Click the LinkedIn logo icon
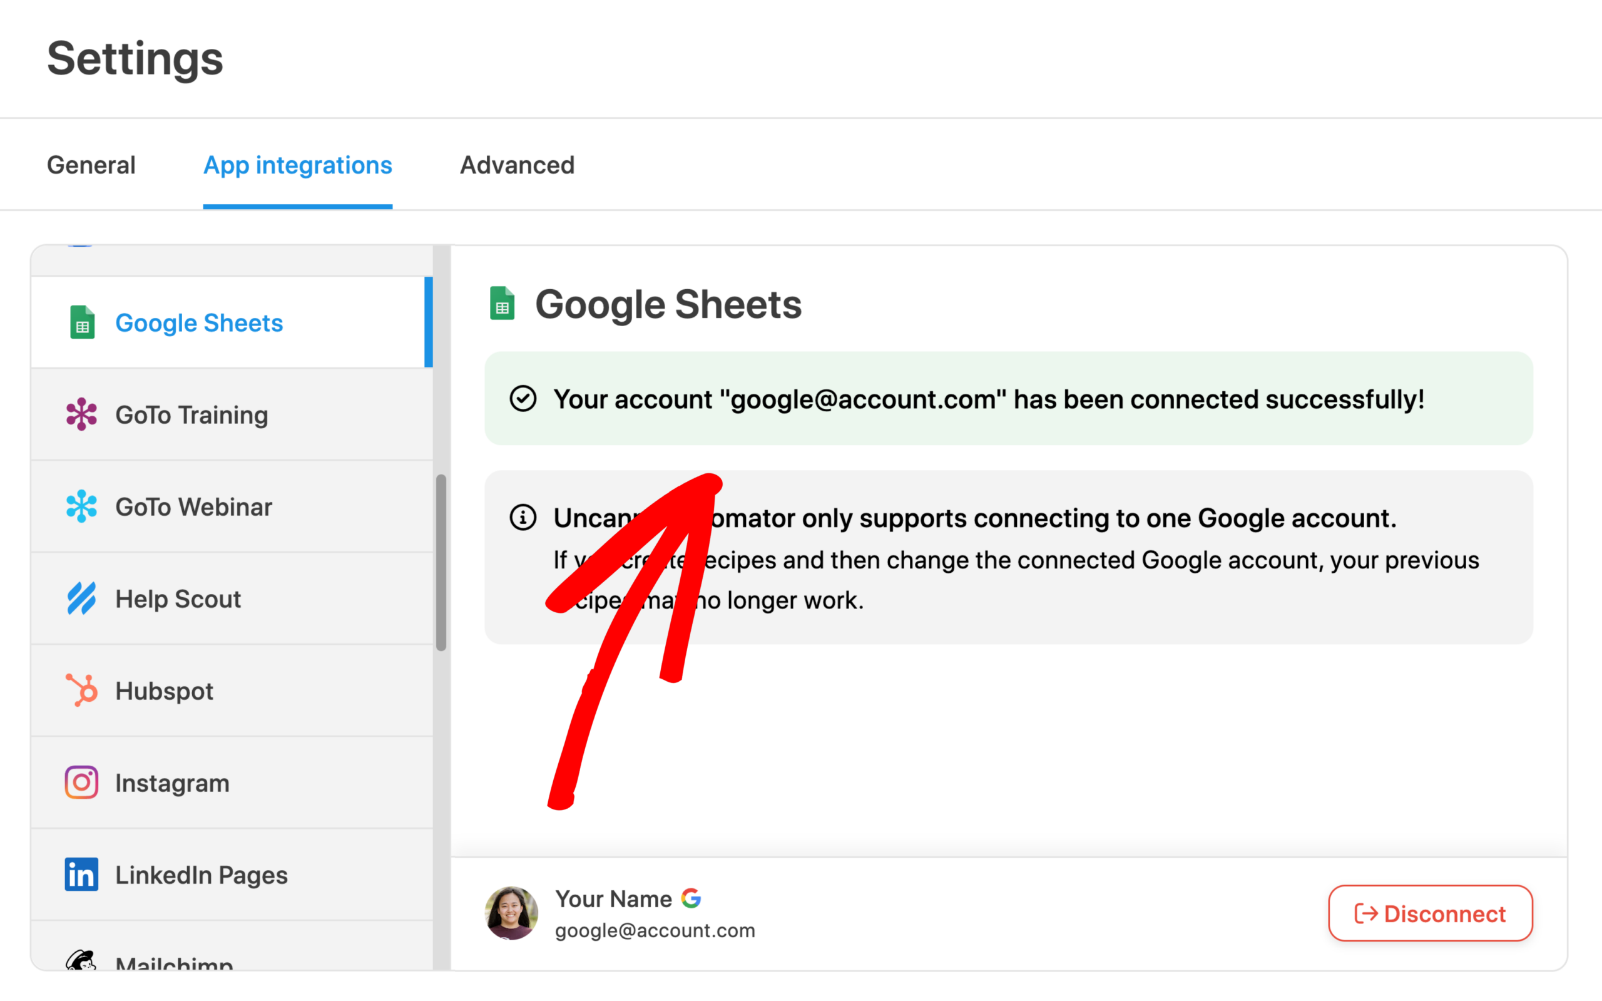The height and width of the screenshot is (1001, 1602). (x=81, y=875)
